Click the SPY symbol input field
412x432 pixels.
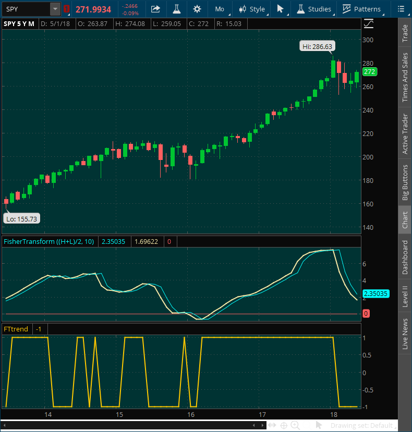point(26,9)
